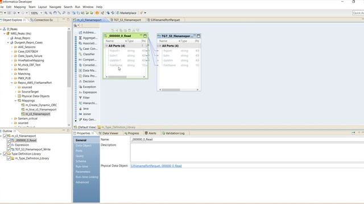Select the Classifier transformation

click(x=86, y=54)
